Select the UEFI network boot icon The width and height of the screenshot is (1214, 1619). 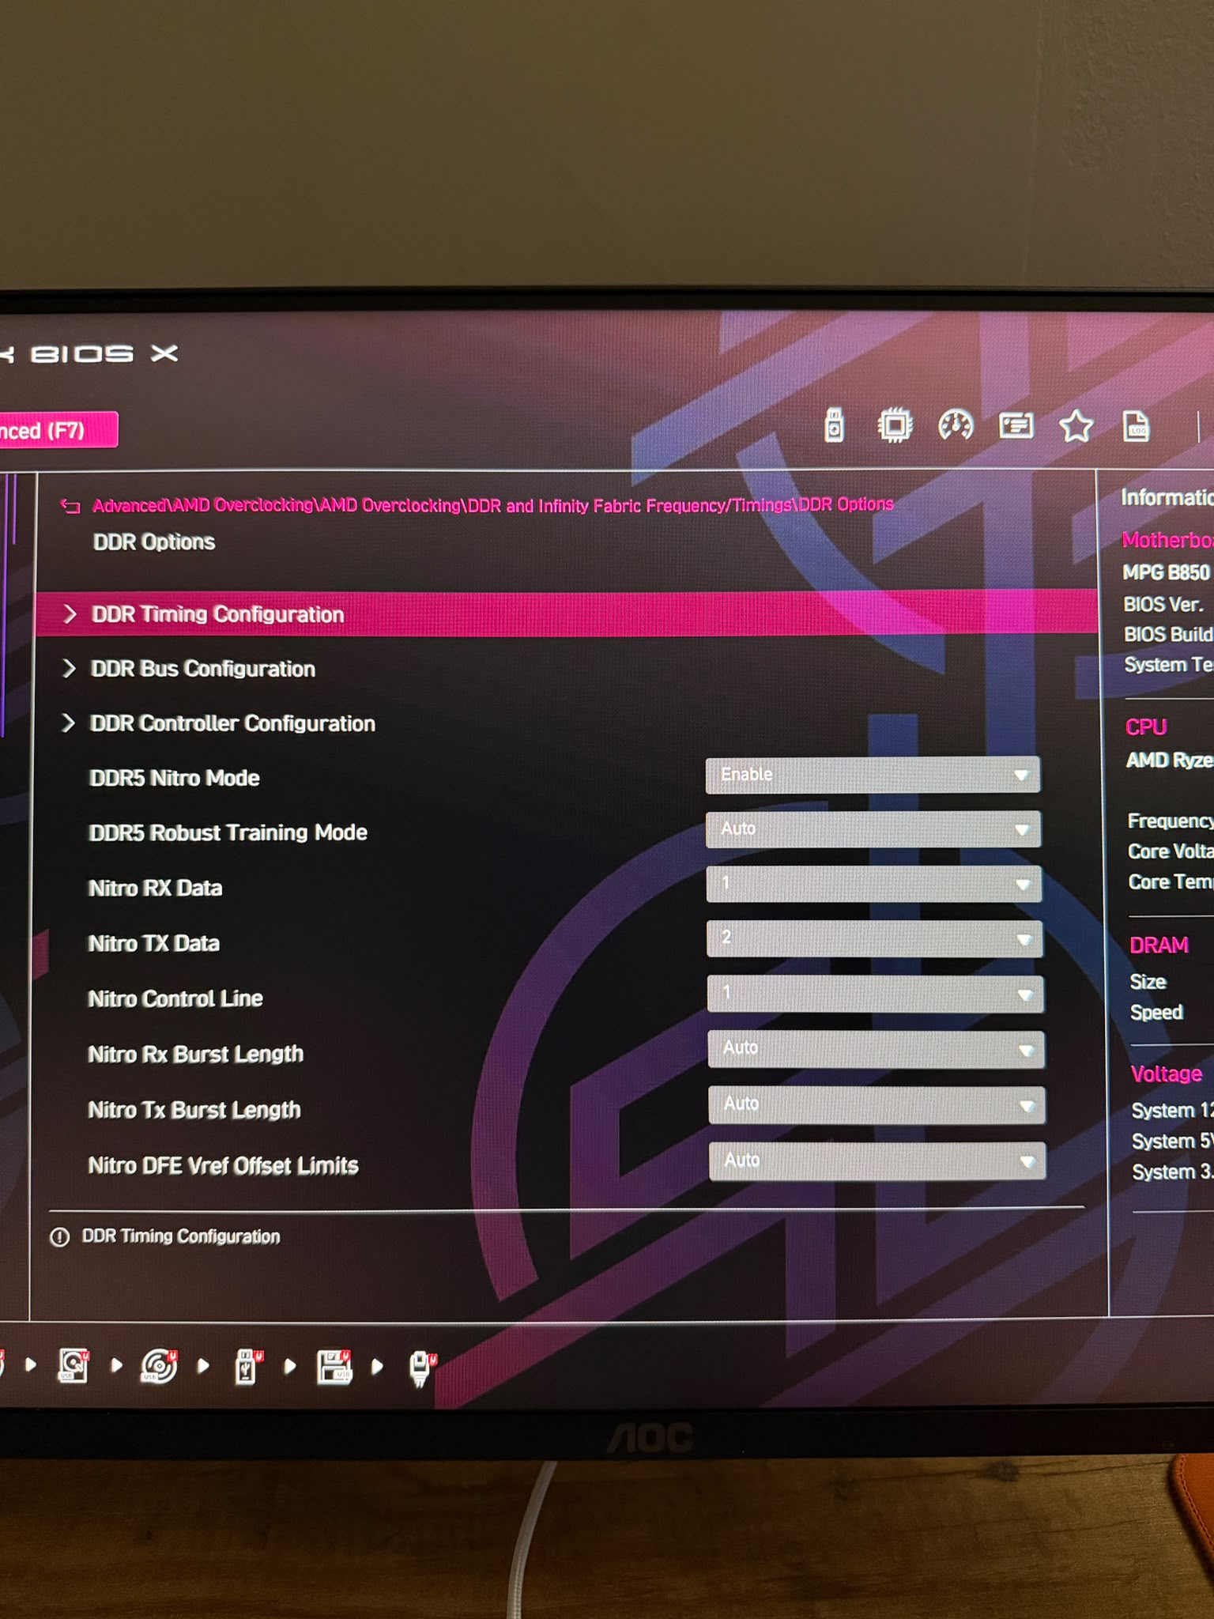tap(422, 1368)
